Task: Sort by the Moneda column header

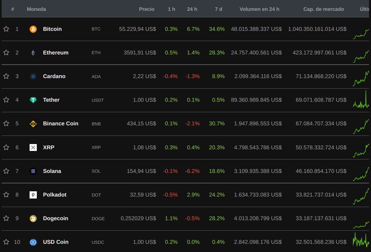Action: pyautogui.click(x=36, y=9)
